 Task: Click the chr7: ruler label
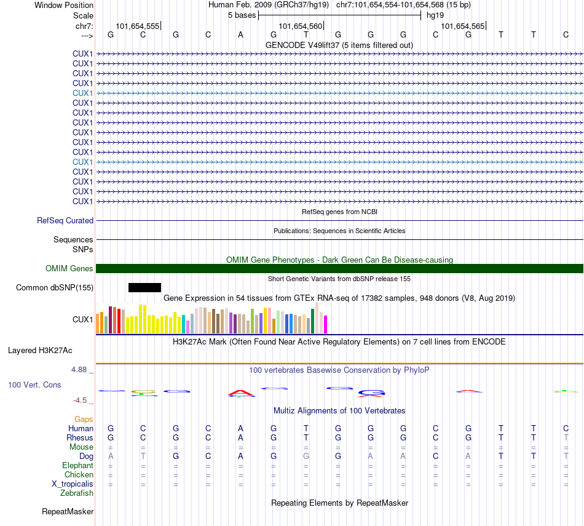[84, 26]
